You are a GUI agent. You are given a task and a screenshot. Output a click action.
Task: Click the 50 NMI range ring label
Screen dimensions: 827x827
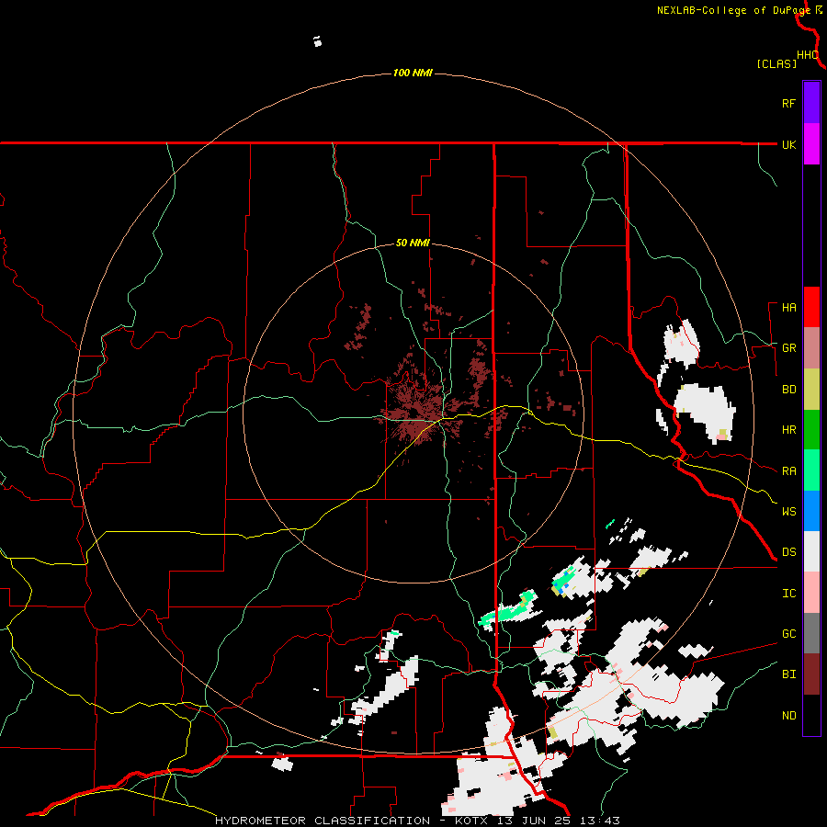point(413,243)
